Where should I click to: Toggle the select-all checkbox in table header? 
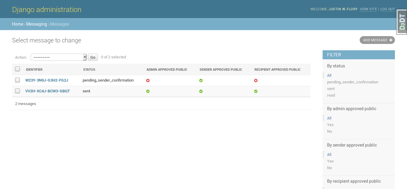[17, 69]
